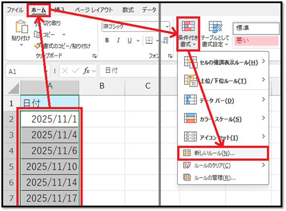Open the Conditional Formatting (条件付き書式) icon
Viewport: 286px width, 211px height.
coord(188,27)
